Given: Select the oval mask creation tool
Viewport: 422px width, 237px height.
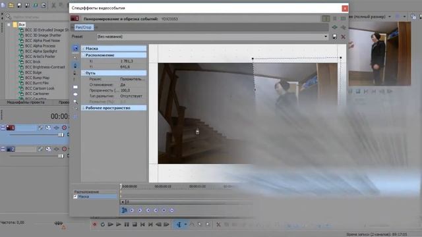Looking at the screenshot, I should [75, 94].
